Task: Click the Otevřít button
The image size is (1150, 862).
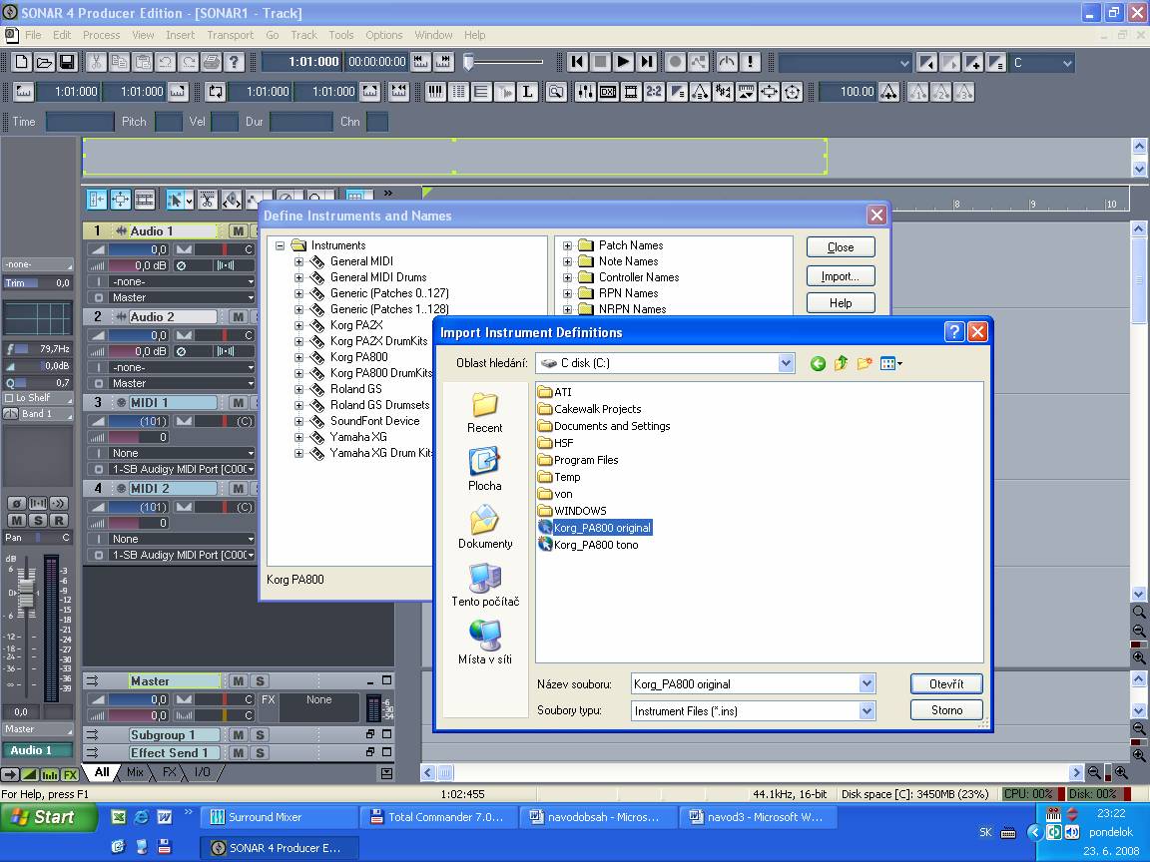Action: coord(946,683)
